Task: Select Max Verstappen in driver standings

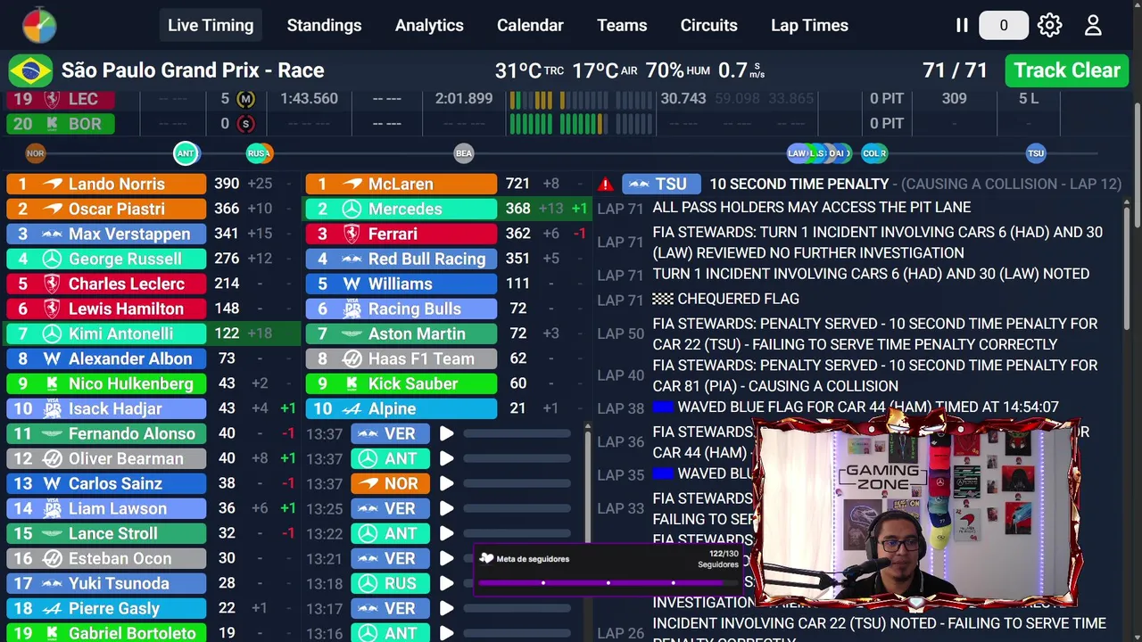Action: 106,234
